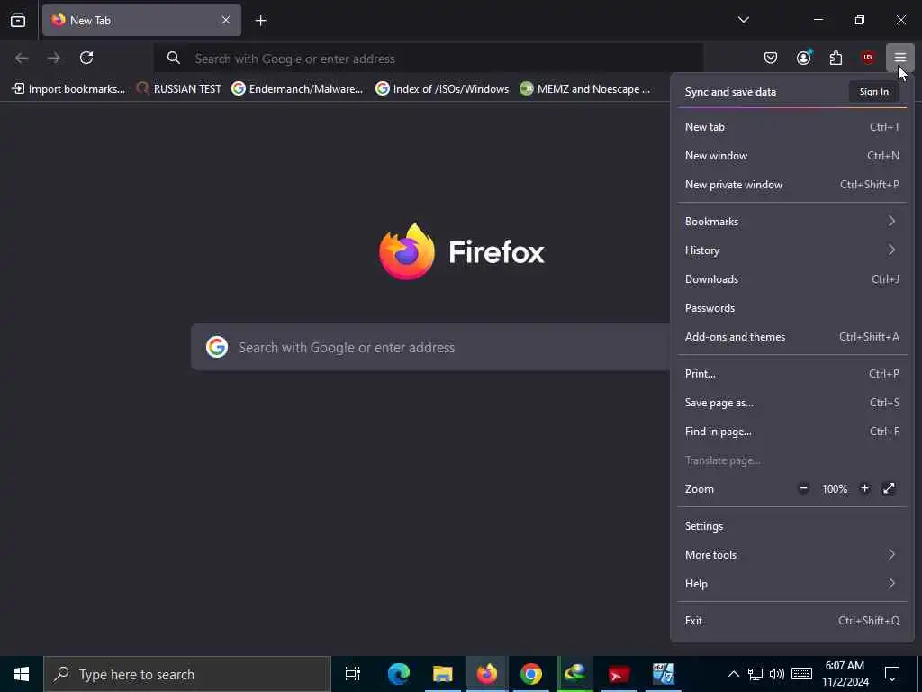922x692 pixels.
Task: Reload the current page
Action: tap(86, 58)
